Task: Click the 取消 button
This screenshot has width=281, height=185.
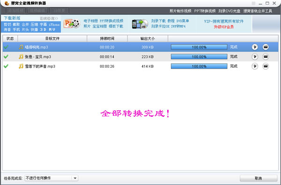Action: pos(258,178)
